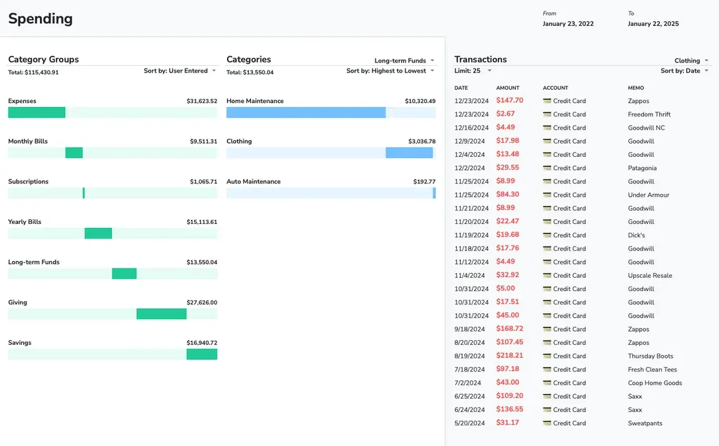Select the Giving category group bar
This screenshot has height=446, width=719.
(161, 314)
